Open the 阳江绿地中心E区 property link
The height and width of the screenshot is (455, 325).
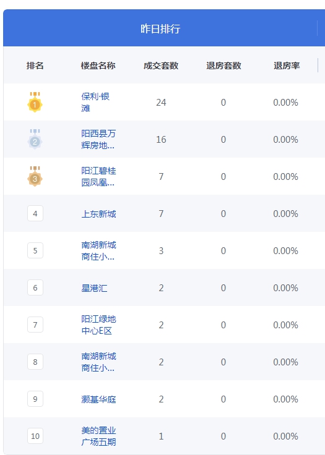click(x=98, y=325)
